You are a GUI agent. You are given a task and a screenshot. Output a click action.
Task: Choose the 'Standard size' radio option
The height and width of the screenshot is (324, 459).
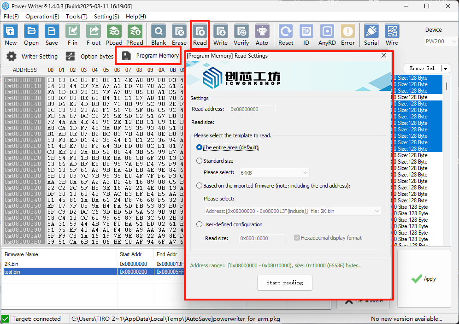[199, 161]
